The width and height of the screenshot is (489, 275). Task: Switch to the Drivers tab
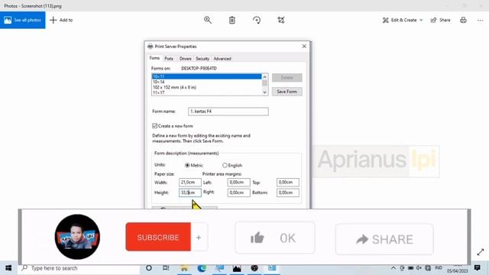point(185,59)
